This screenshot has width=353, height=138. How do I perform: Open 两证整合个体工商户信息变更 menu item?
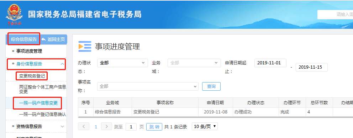[43, 89]
